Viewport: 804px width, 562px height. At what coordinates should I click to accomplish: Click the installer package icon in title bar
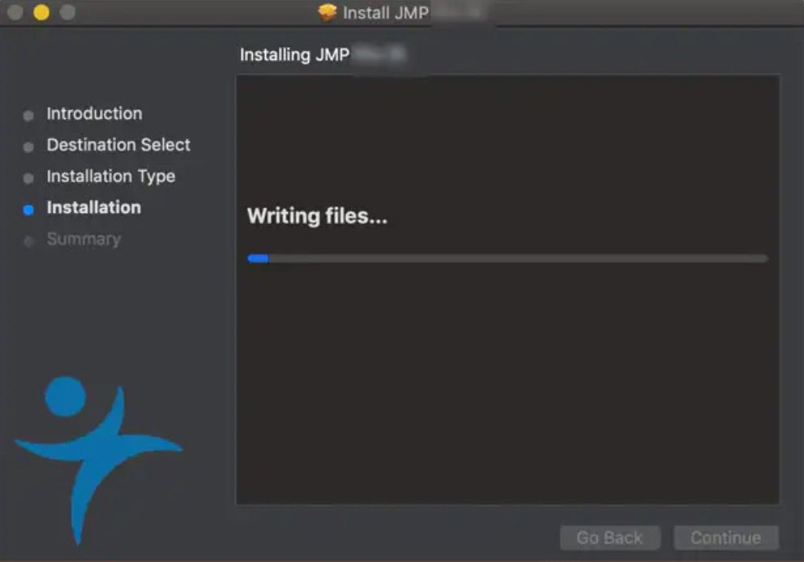pos(327,12)
